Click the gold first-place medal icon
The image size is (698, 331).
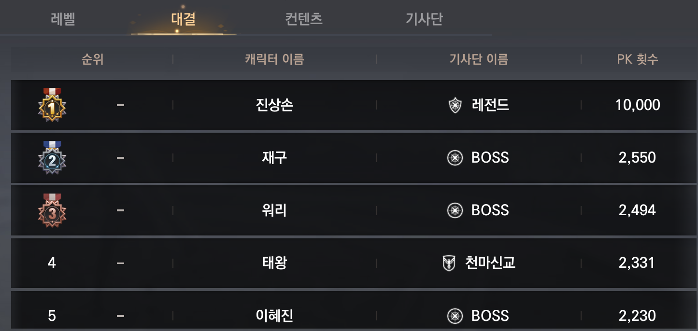point(52,104)
